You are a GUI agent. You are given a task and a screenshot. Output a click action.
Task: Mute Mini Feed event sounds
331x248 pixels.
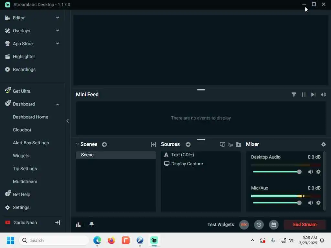tap(323, 95)
